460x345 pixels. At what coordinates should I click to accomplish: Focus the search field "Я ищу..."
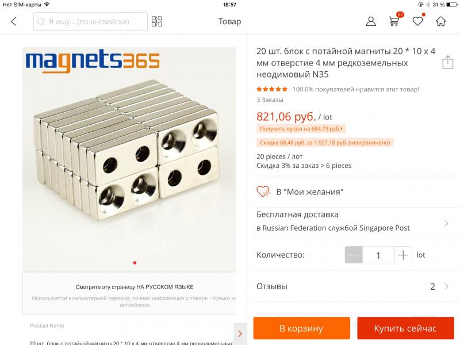click(x=91, y=22)
